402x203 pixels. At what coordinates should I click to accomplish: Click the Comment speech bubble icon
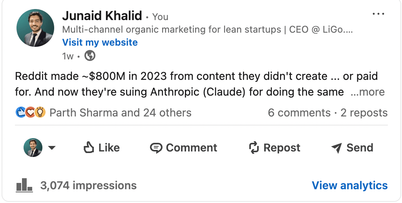(x=156, y=148)
